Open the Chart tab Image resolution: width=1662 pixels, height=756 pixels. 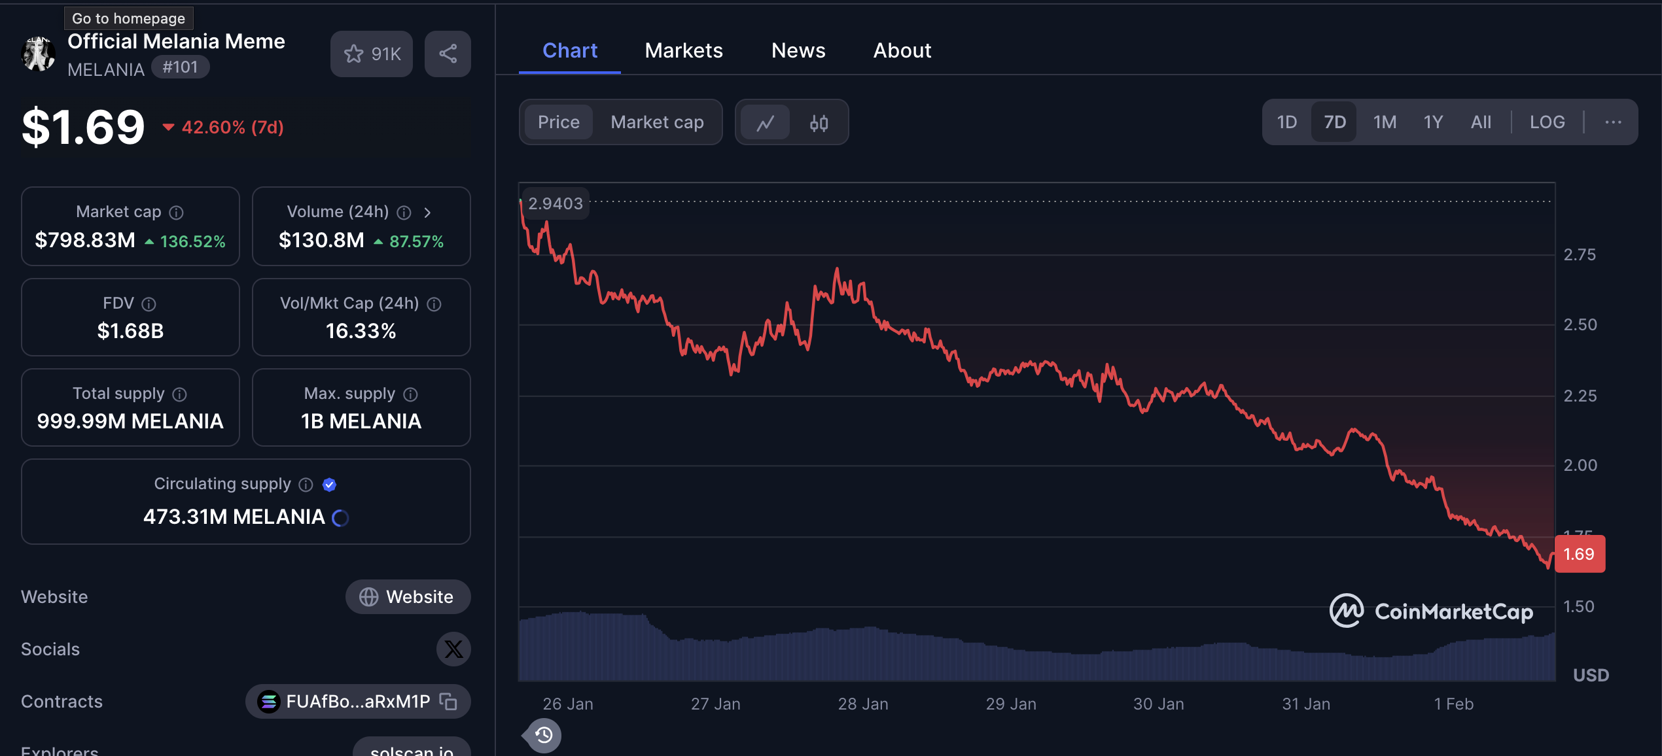click(570, 50)
